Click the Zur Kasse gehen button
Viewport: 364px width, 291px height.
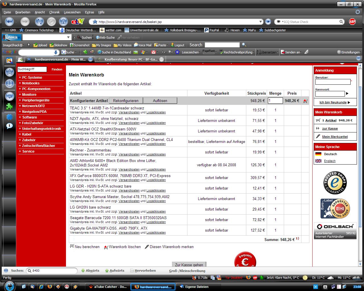tap(189, 264)
